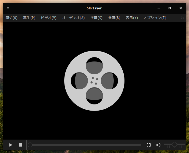
Task: Click the middle of the seek bar track
Action: click(x=84, y=145)
